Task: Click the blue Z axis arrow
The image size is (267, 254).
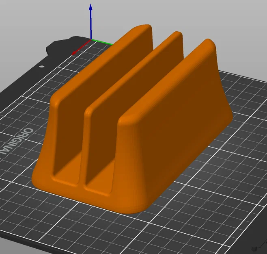Action: tap(91, 22)
